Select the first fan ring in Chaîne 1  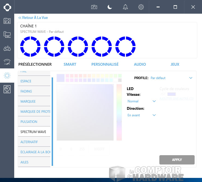[30, 47]
